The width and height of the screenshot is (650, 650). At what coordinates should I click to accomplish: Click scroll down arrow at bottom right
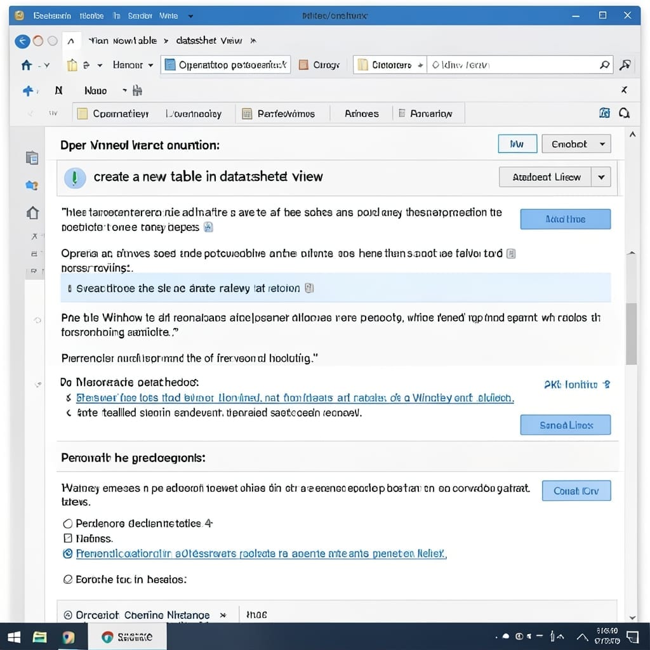click(x=632, y=618)
